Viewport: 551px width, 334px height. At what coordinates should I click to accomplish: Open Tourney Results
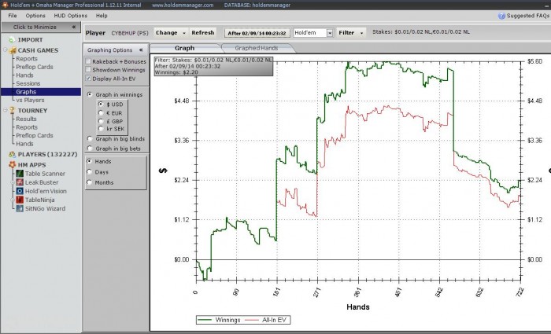(x=26, y=119)
